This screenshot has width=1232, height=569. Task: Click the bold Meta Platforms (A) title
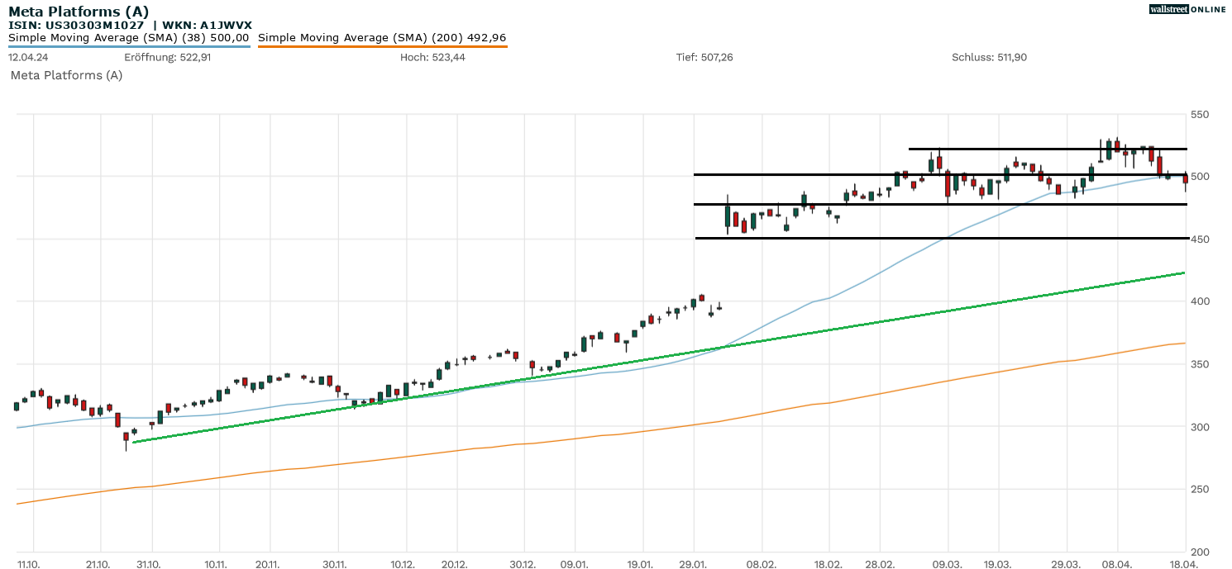pos(79,12)
